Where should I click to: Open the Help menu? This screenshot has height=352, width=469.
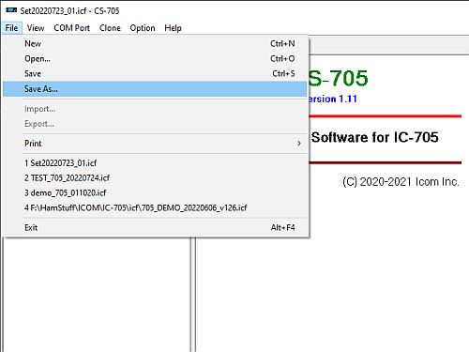[173, 28]
